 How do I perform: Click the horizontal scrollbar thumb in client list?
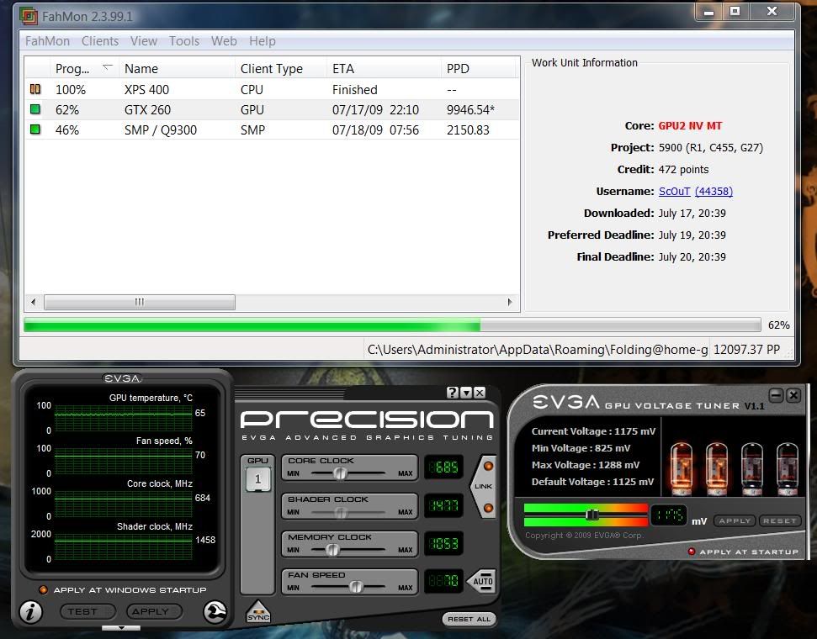click(x=140, y=302)
